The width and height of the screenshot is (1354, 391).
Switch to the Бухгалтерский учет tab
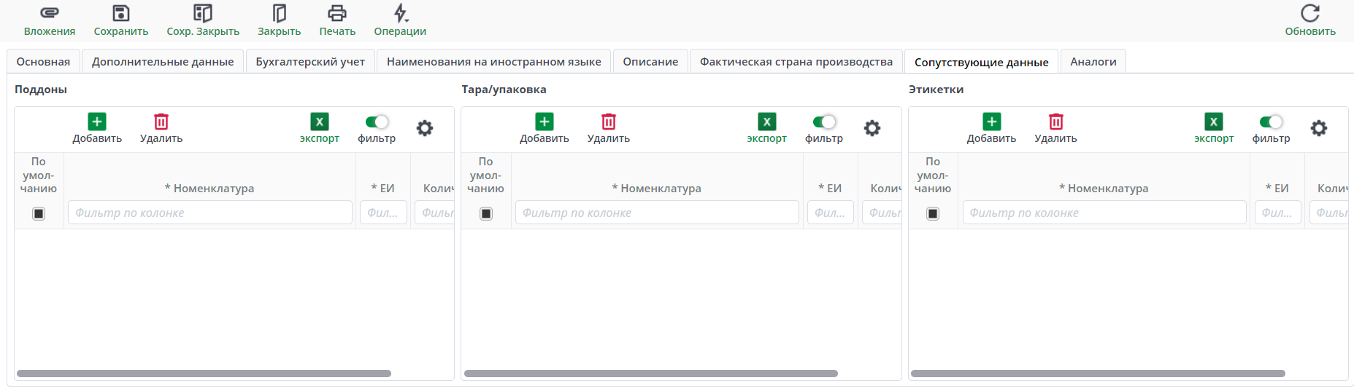click(x=310, y=62)
